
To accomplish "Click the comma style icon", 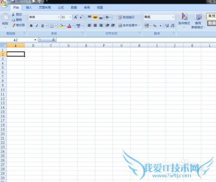I will [160, 26].
